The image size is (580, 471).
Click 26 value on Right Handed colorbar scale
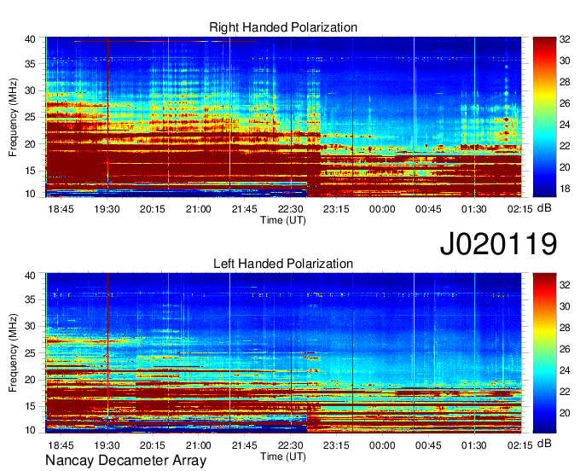pyautogui.click(x=565, y=103)
